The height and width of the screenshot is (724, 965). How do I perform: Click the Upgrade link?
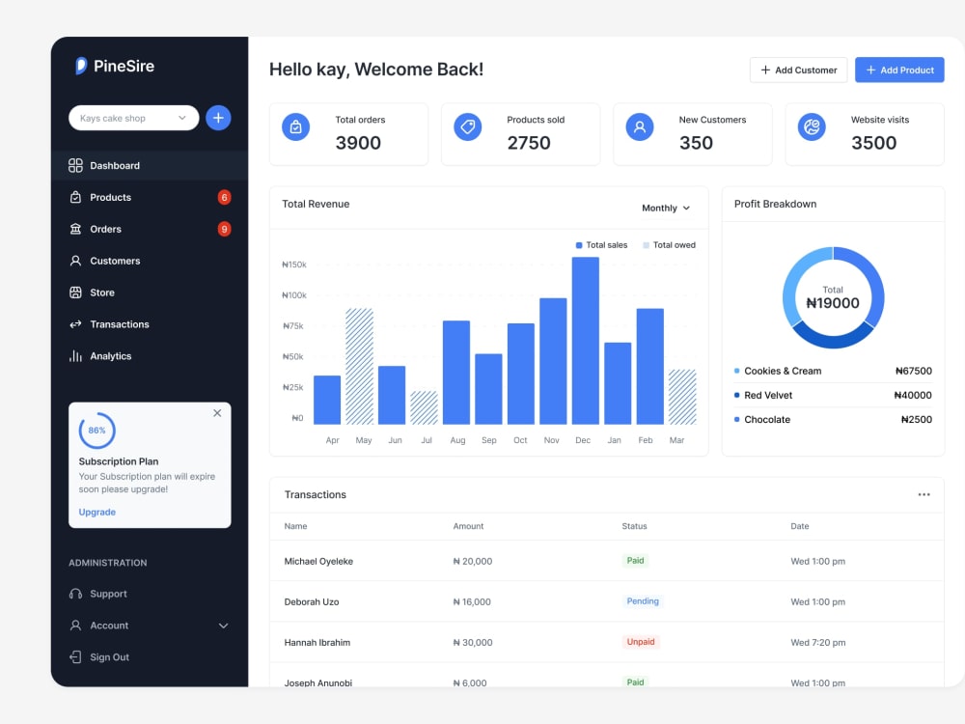pyautogui.click(x=97, y=512)
